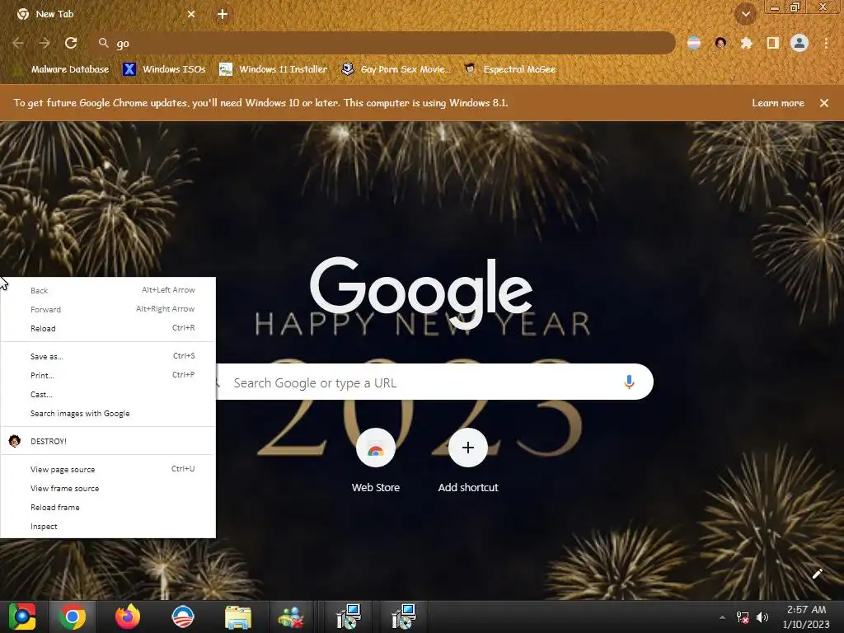
Task: Click the Obama logo taskbar icon
Action: click(182, 617)
